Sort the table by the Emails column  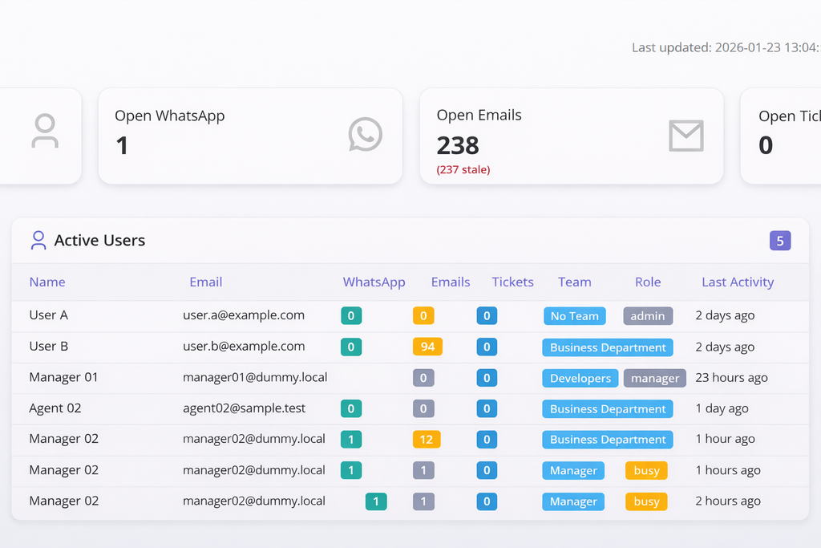pyautogui.click(x=450, y=282)
